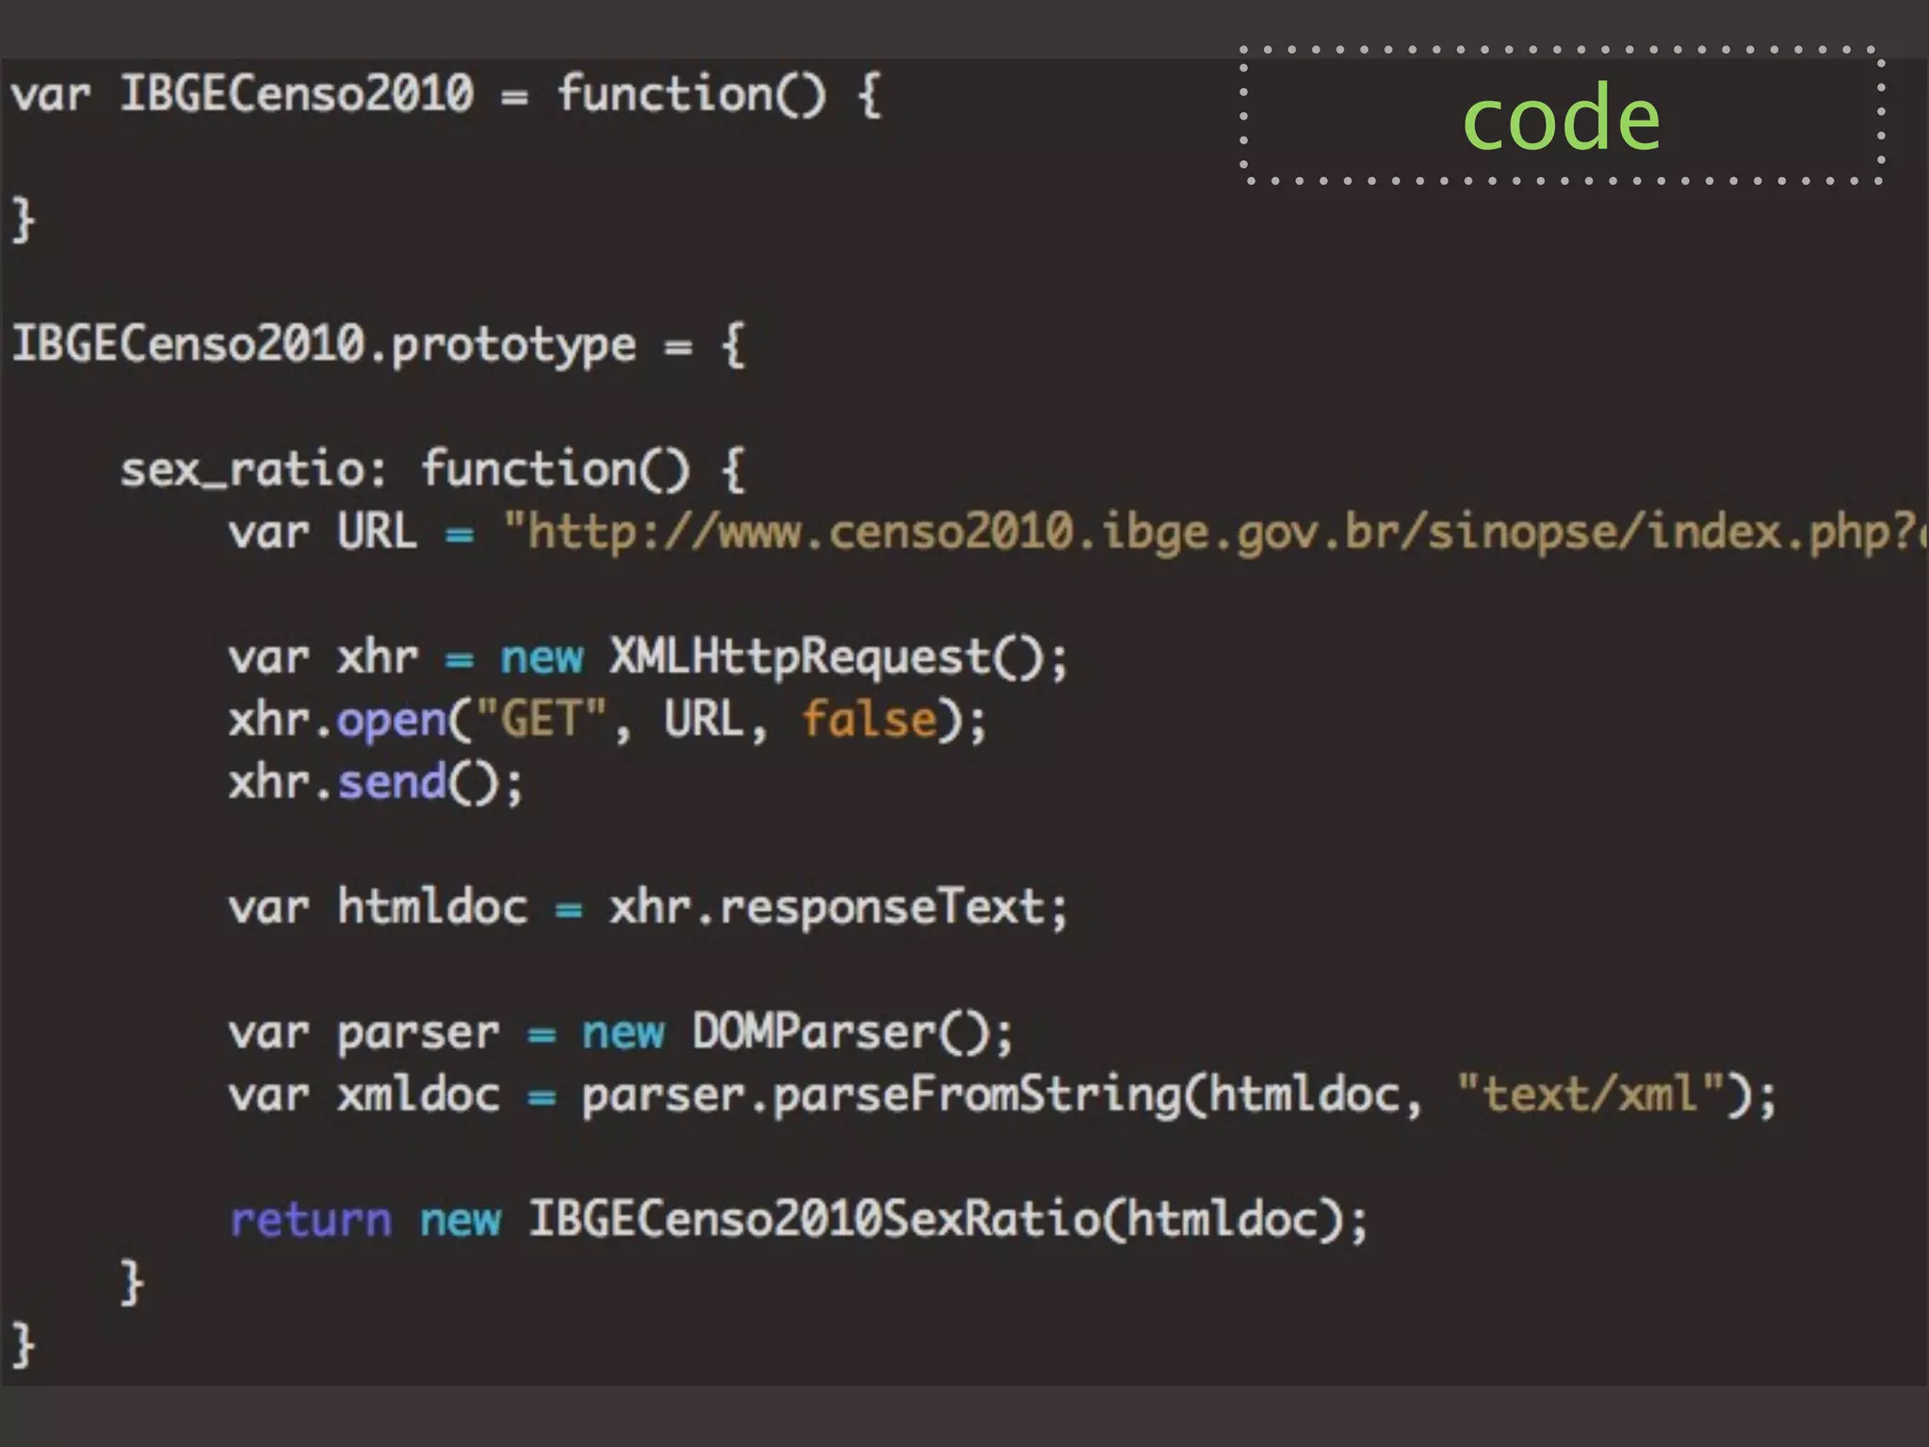Click the "XMLHttpRequest();" text

tap(838, 657)
